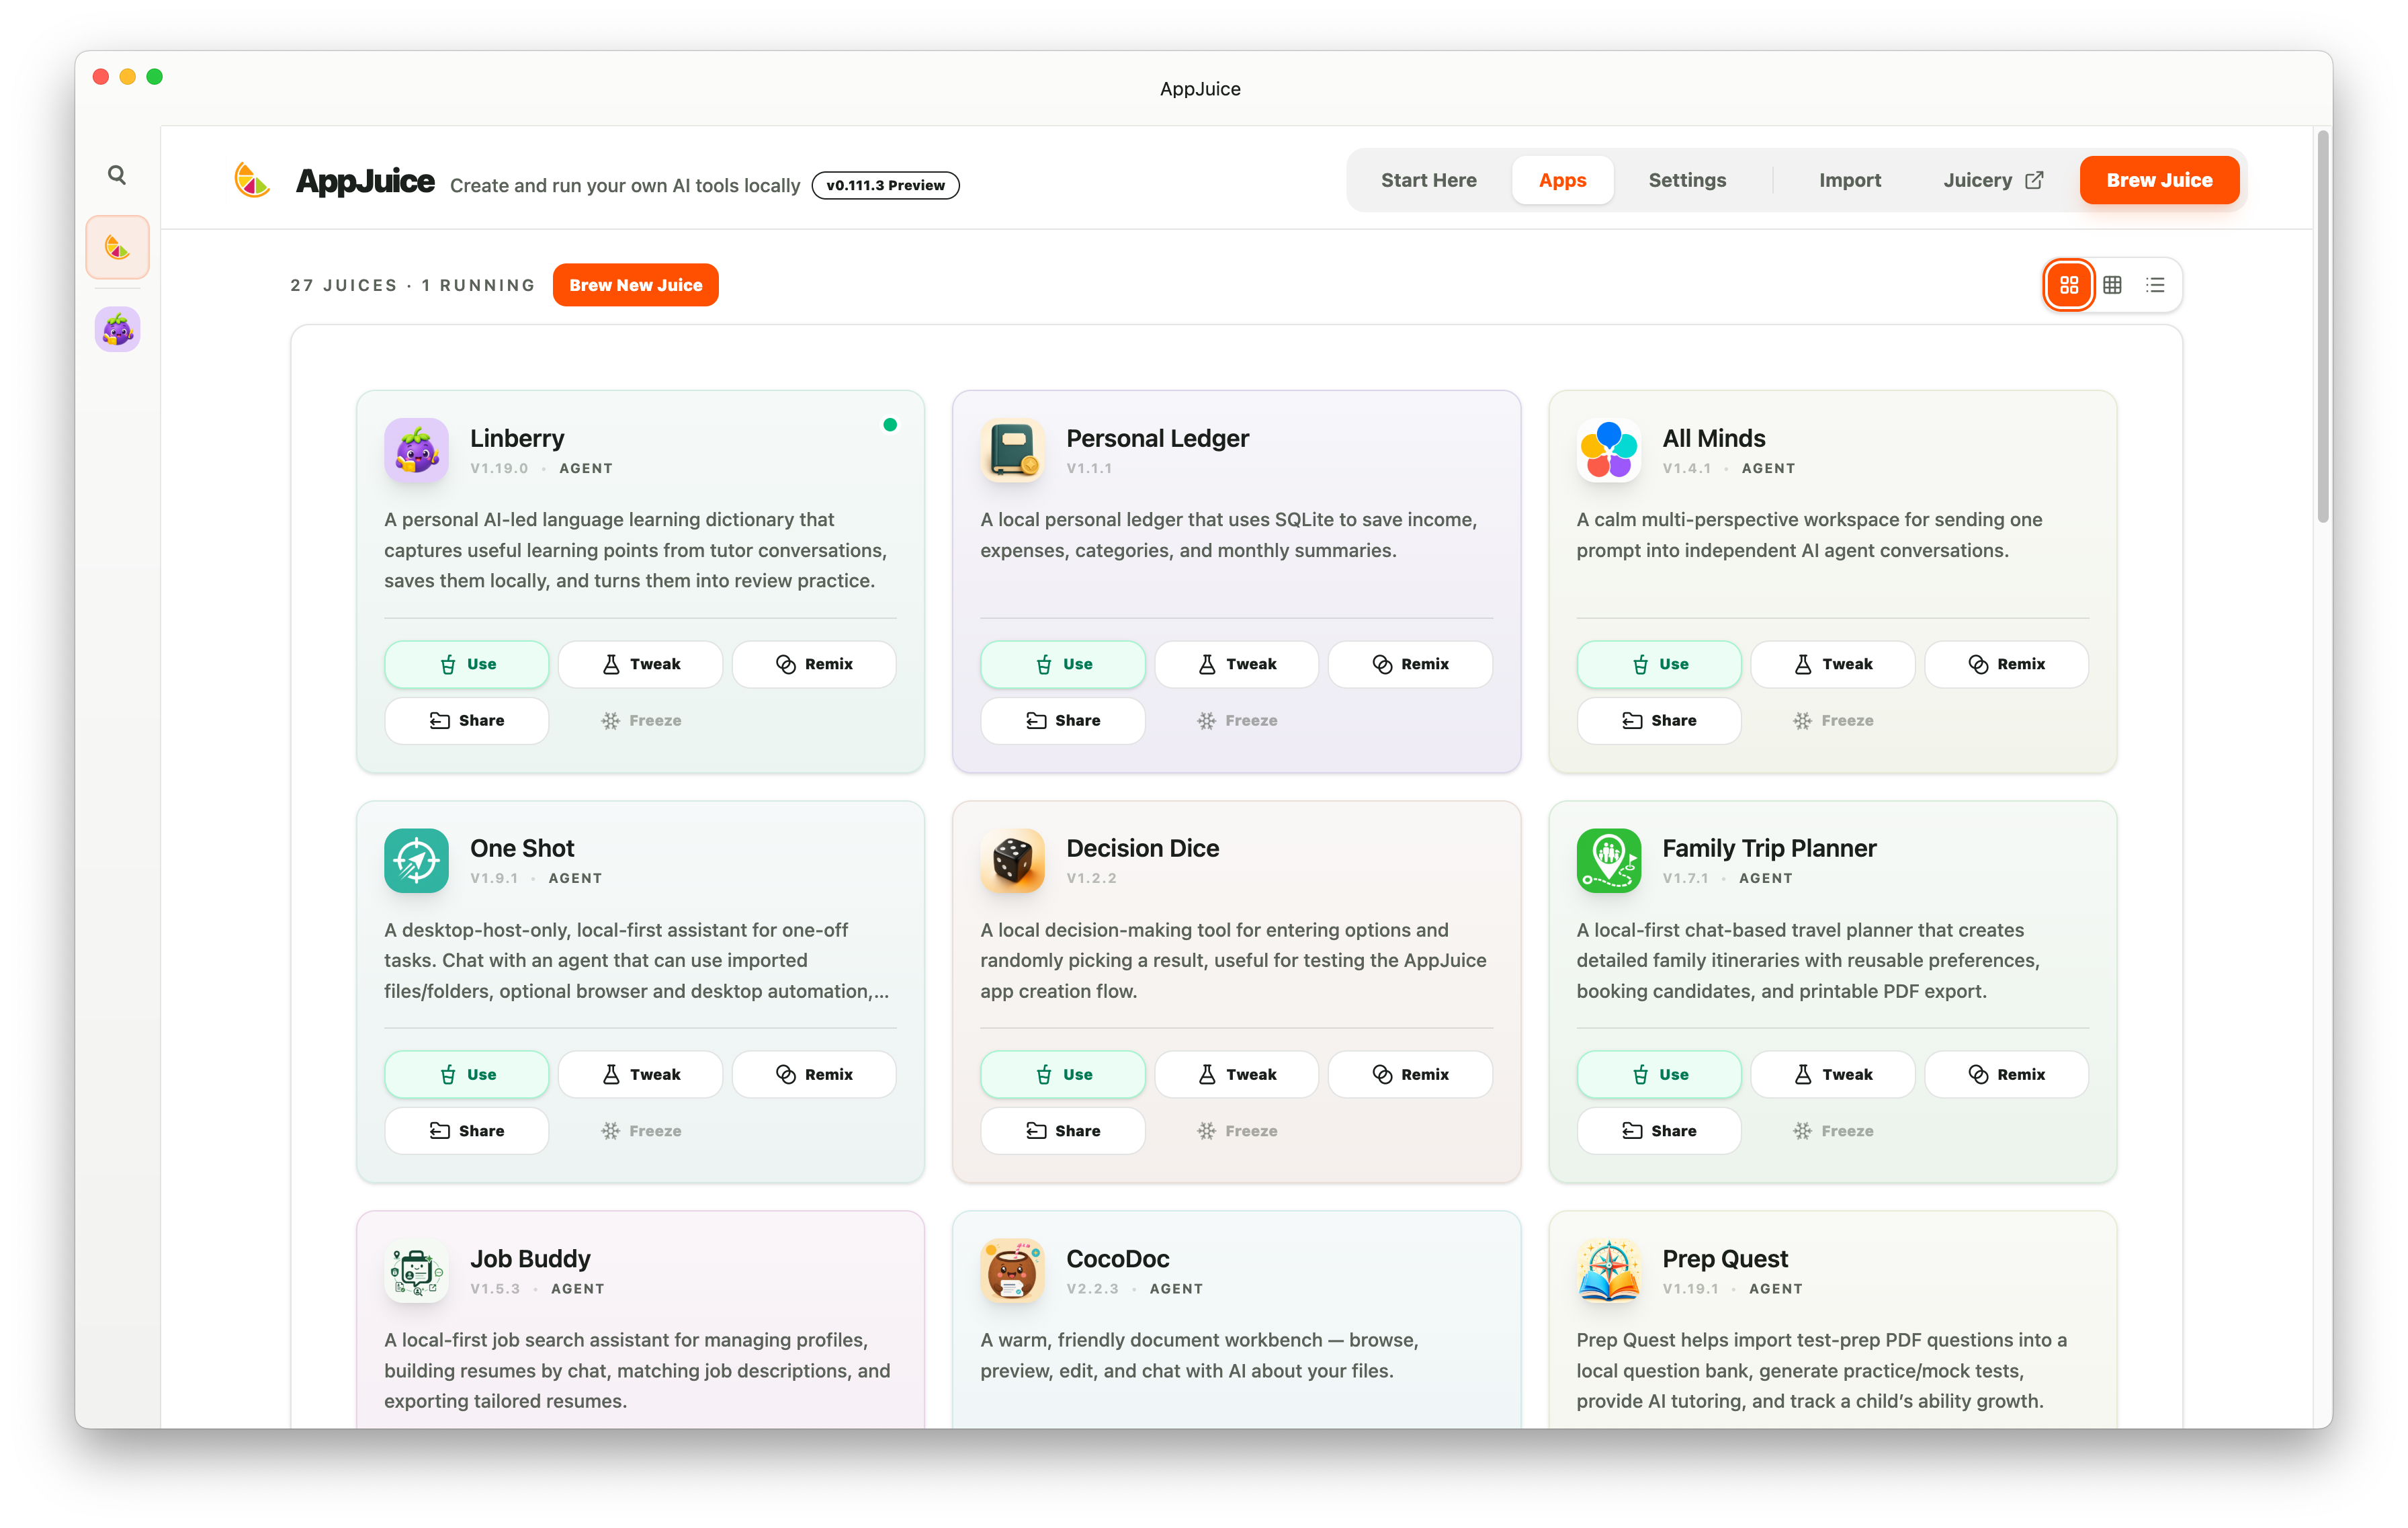
Task: Switch to compact grid view
Action: 2112,285
